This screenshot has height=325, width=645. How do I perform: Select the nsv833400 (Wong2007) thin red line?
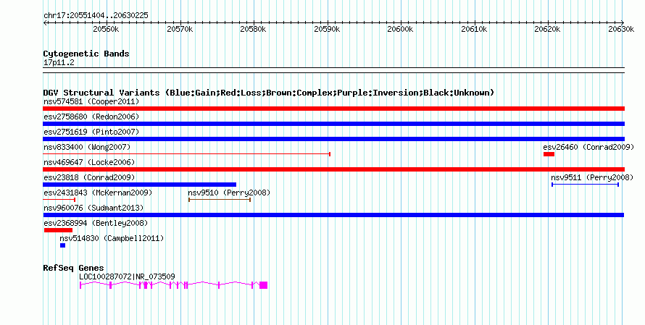(x=187, y=154)
